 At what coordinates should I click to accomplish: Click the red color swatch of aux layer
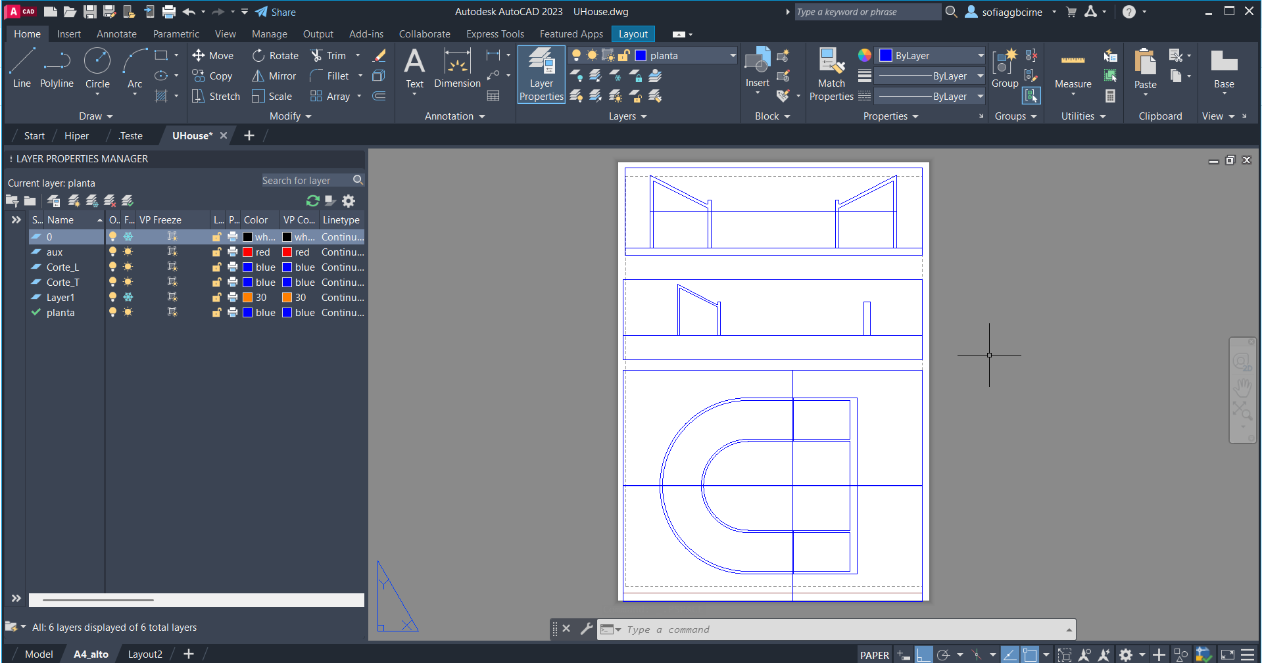coord(248,252)
